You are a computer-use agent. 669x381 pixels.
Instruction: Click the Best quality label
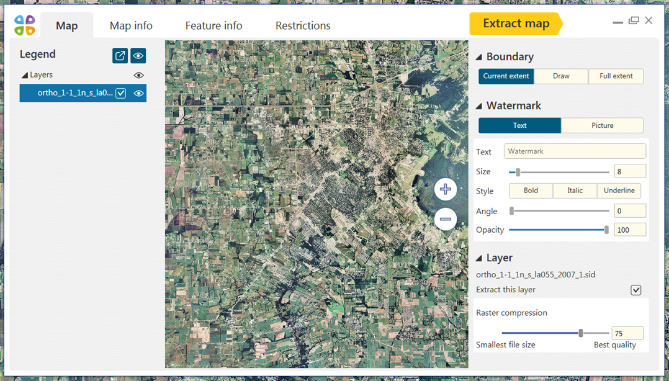coord(615,345)
